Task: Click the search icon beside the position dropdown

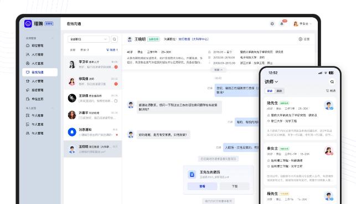Action: [x=115, y=39]
